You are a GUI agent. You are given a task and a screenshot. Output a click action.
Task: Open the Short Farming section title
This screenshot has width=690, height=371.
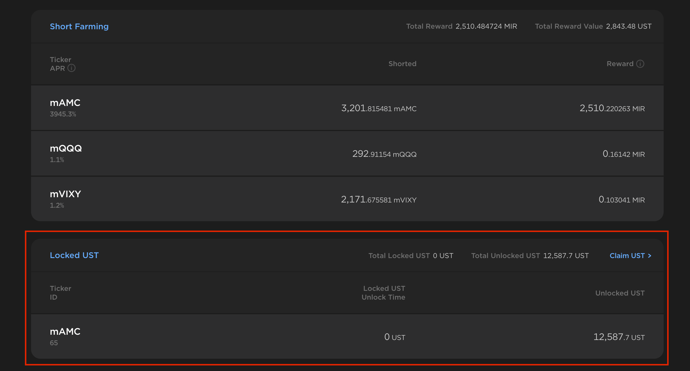point(79,26)
